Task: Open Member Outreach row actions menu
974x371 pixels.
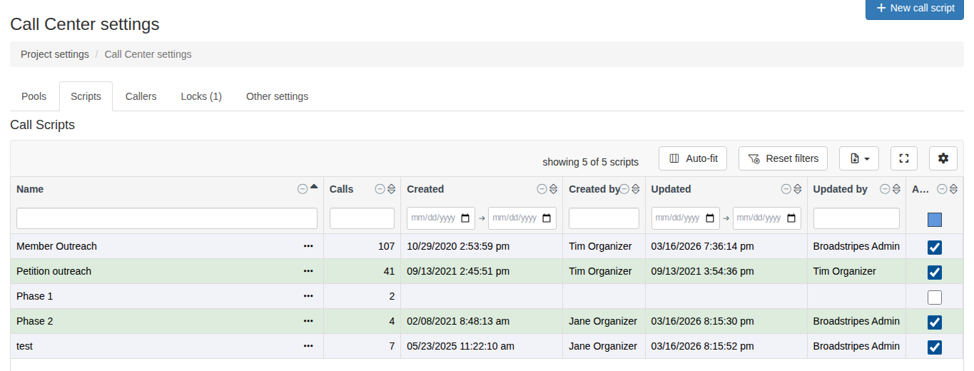Action: 308,246
